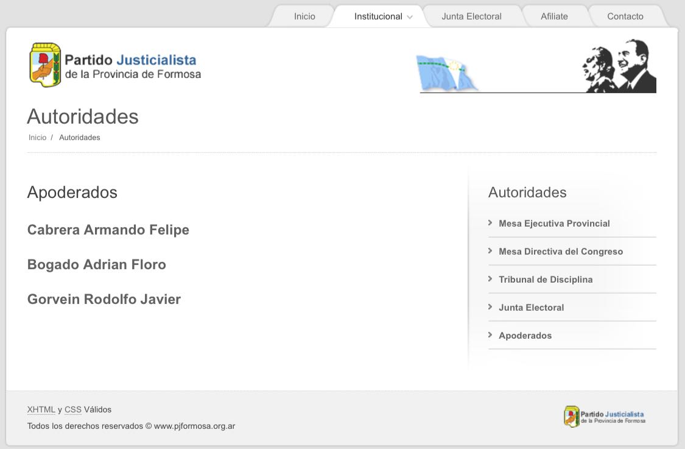This screenshot has height=449, width=685.
Task: Click the arrow icon beside Mesa Ejecutiva Provincial
Action: 490,222
